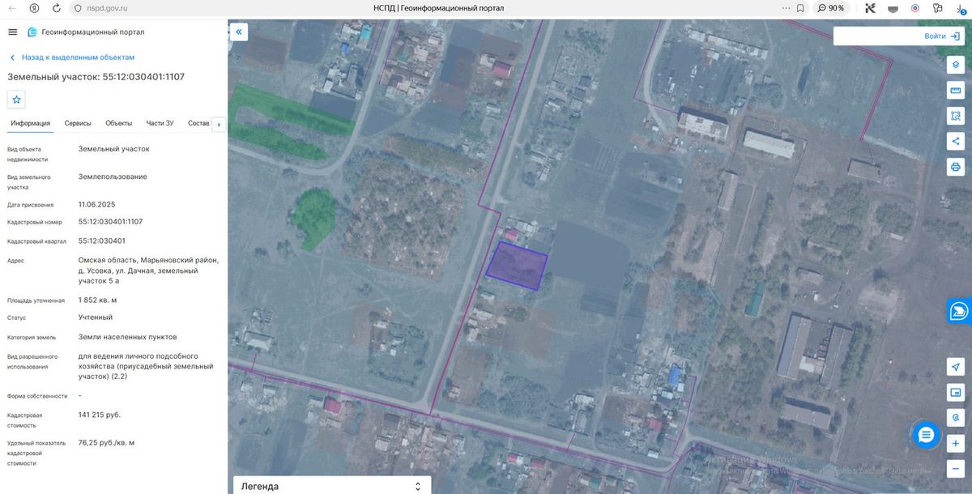Image resolution: width=972 pixels, height=494 pixels.
Task: Open the chat assistant bubble
Action: tap(927, 435)
